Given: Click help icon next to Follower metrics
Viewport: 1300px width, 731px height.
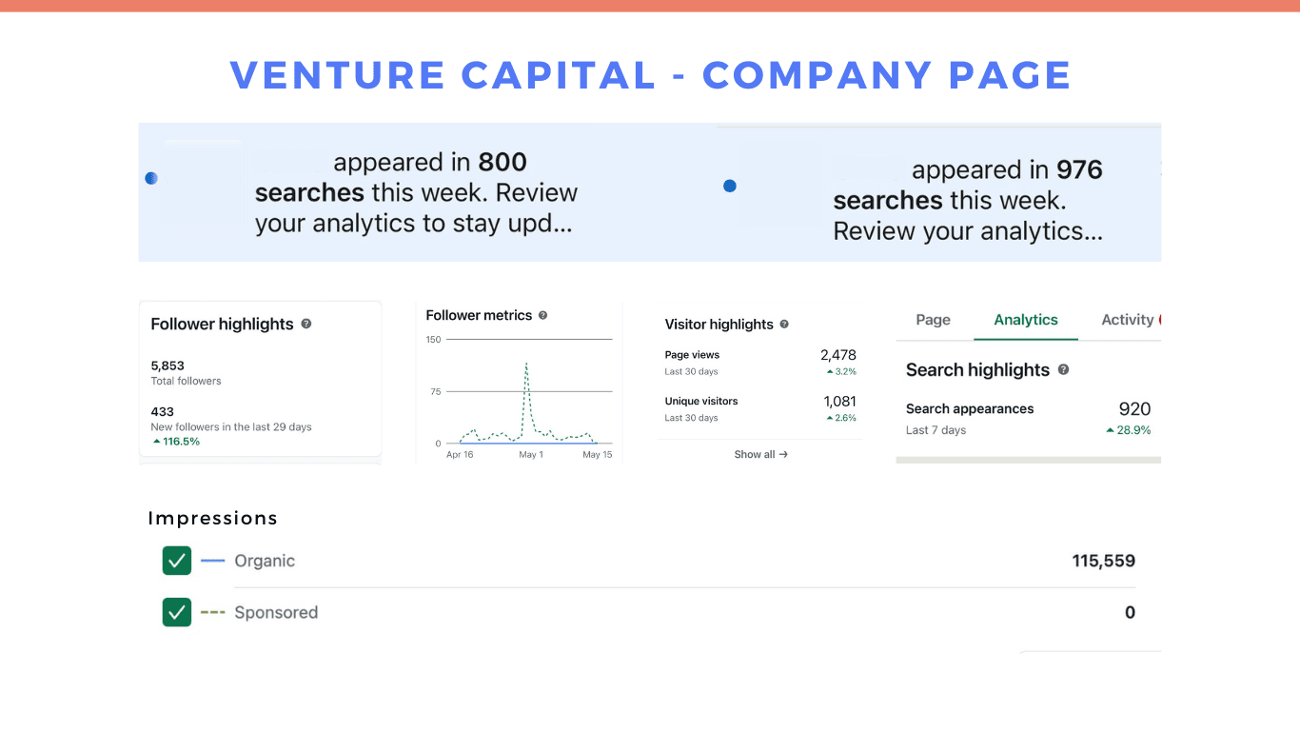Looking at the screenshot, I should pyautogui.click(x=542, y=315).
